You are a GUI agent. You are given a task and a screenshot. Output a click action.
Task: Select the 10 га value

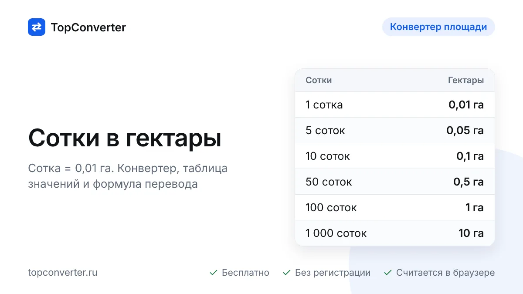[x=471, y=233]
